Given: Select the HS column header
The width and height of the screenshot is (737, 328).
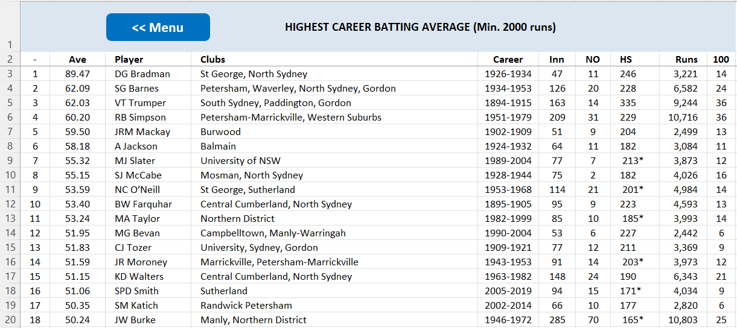Looking at the screenshot, I should point(626,59).
